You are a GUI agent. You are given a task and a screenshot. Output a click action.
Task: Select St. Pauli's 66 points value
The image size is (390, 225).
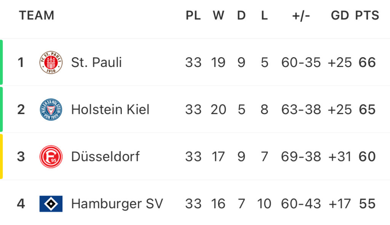(367, 62)
